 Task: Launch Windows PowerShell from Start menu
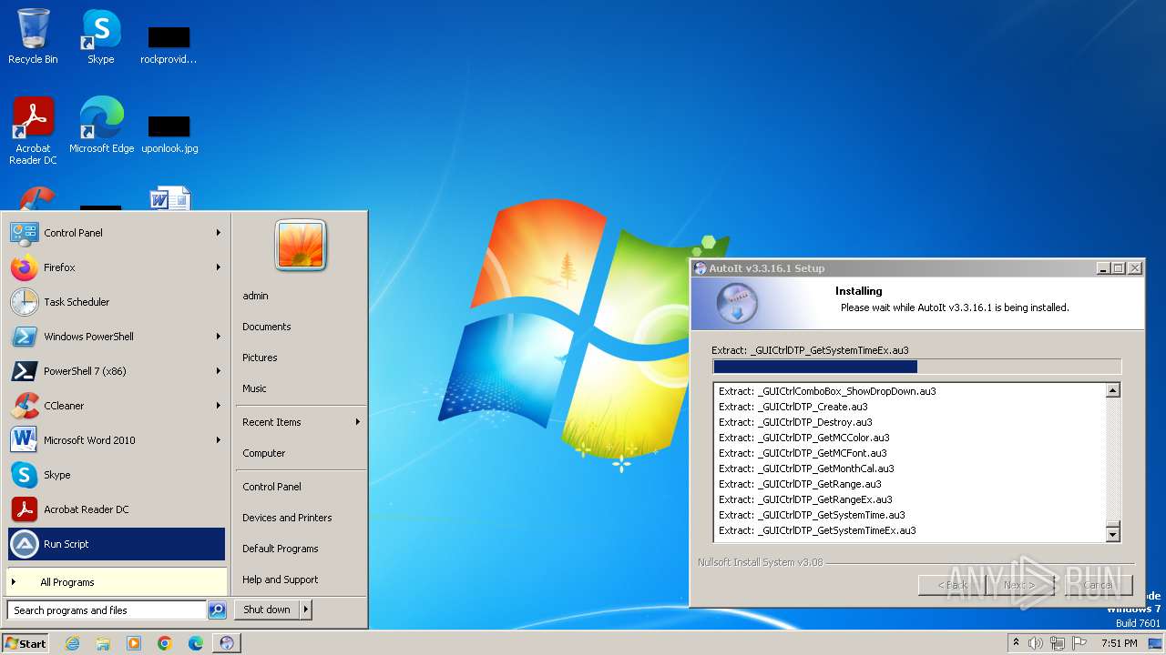[x=117, y=337]
